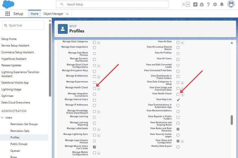Select Queues under Users
Image resolution: width=238 pixels, height=158 pixels.
(15, 151)
